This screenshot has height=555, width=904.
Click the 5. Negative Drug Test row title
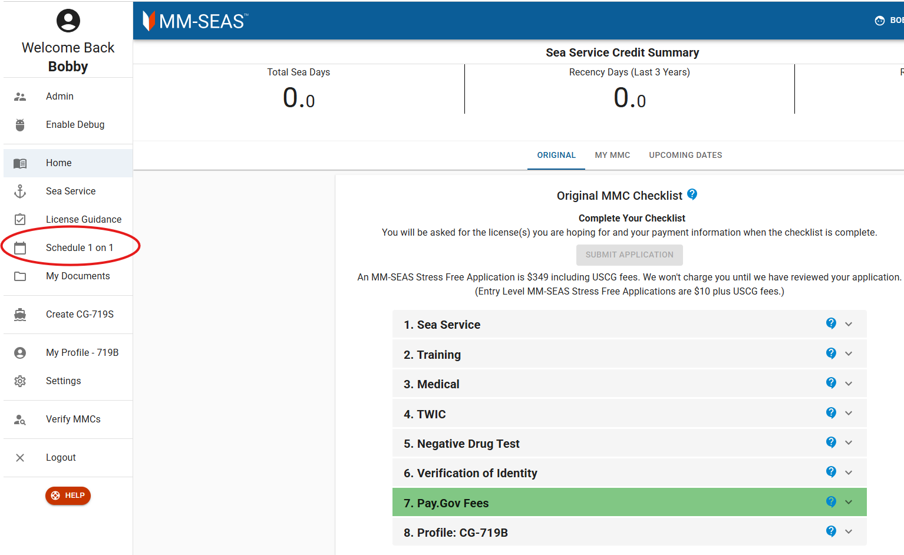tap(461, 444)
